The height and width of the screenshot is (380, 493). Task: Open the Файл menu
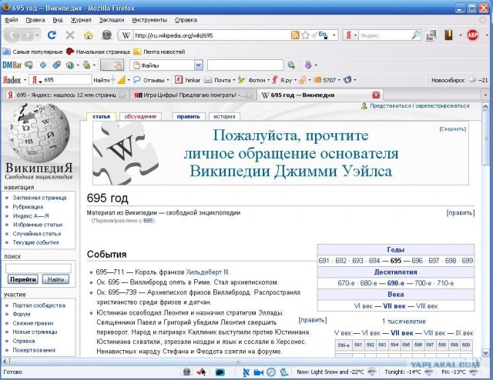(12, 20)
